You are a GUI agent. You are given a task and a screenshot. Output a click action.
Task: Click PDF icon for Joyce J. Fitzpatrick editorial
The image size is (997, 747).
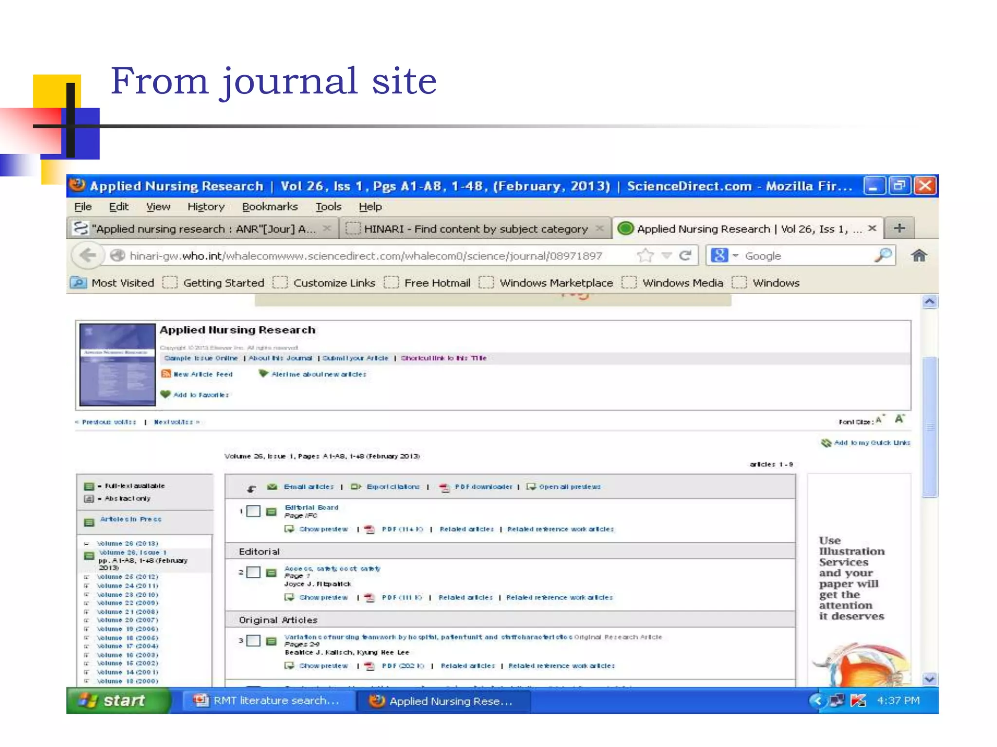coord(370,598)
